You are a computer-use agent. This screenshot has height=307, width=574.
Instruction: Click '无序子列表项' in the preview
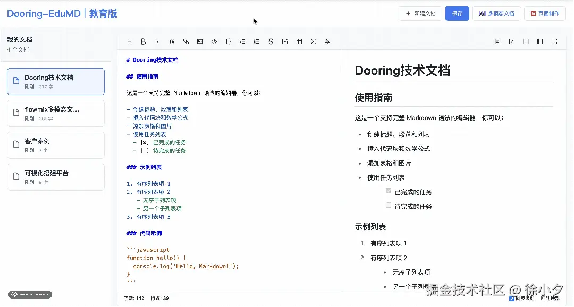coord(411,272)
